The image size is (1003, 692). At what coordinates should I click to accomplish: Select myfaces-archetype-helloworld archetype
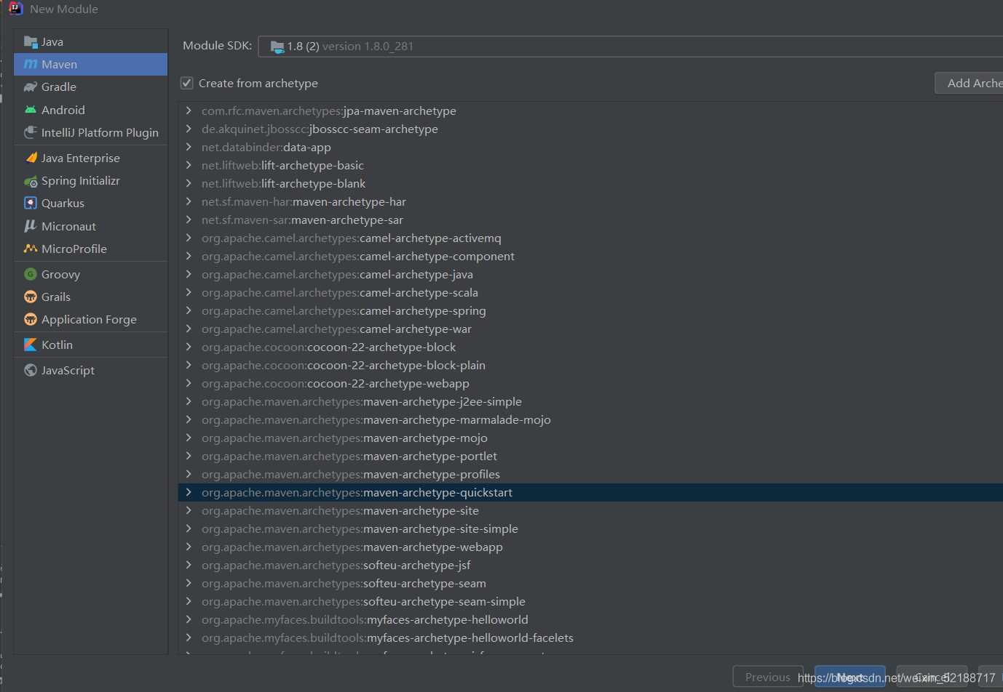[x=590, y=619]
